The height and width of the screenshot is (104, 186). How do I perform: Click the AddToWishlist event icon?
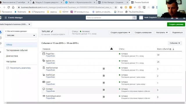click(x=44, y=68)
